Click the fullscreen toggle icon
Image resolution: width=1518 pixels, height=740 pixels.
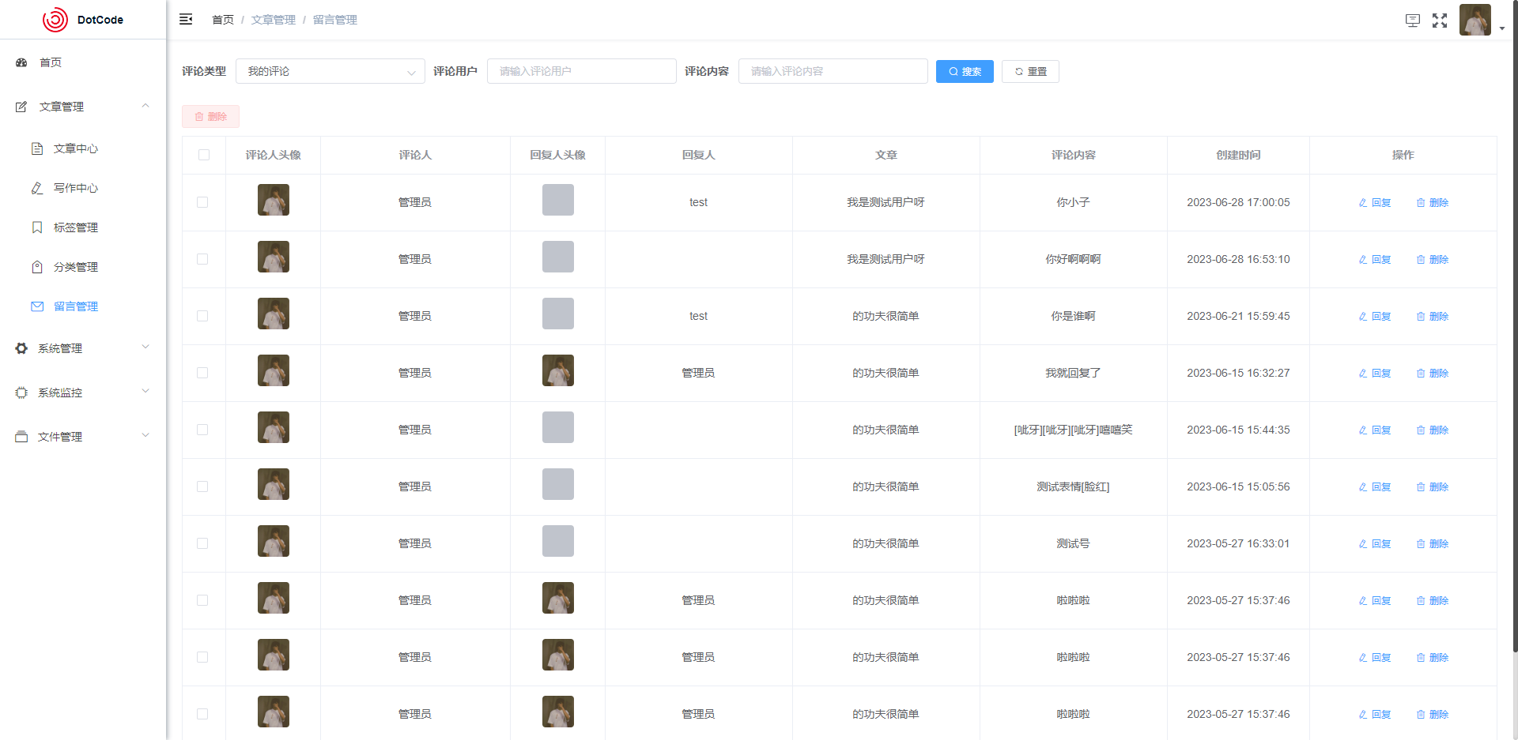point(1440,21)
